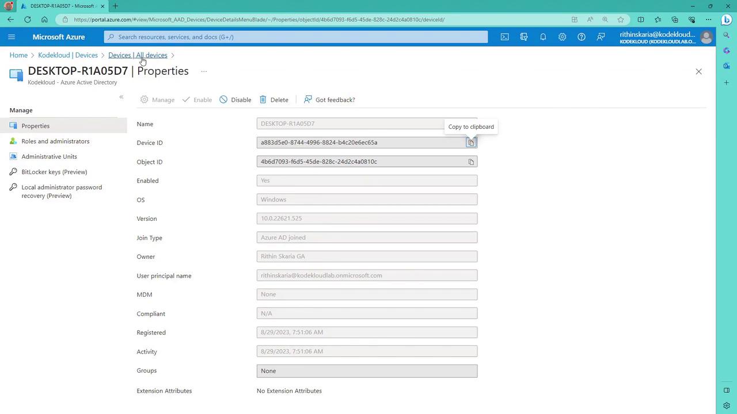Zoom the page using the address bar magnifier
737x414 pixels.
605,20
